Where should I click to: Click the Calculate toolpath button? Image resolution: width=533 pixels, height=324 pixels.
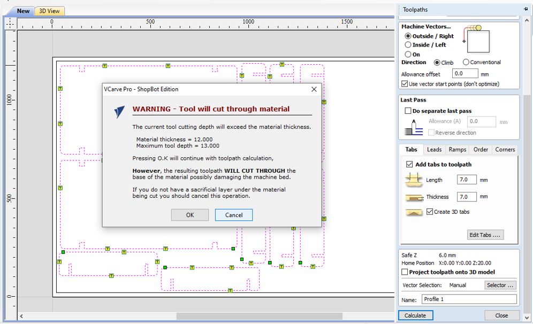tap(415, 315)
